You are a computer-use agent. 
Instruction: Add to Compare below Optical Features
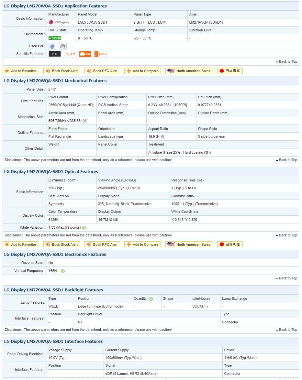point(143,244)
